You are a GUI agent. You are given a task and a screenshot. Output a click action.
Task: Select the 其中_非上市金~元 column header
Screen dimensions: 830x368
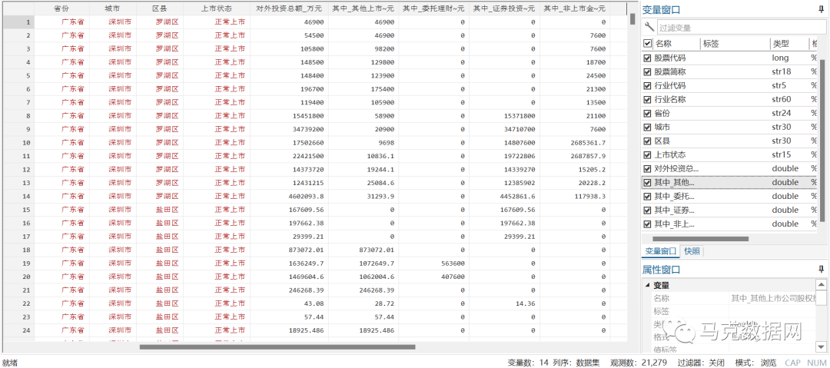click(x=574, y=9)
